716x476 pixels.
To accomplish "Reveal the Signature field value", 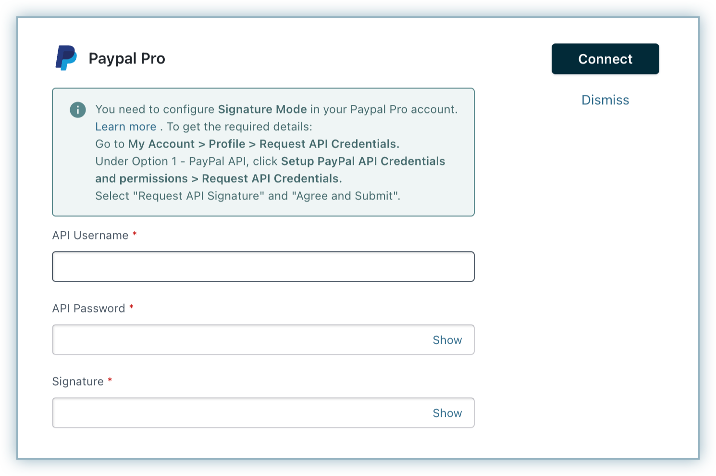I will click(x=447, y=413).
